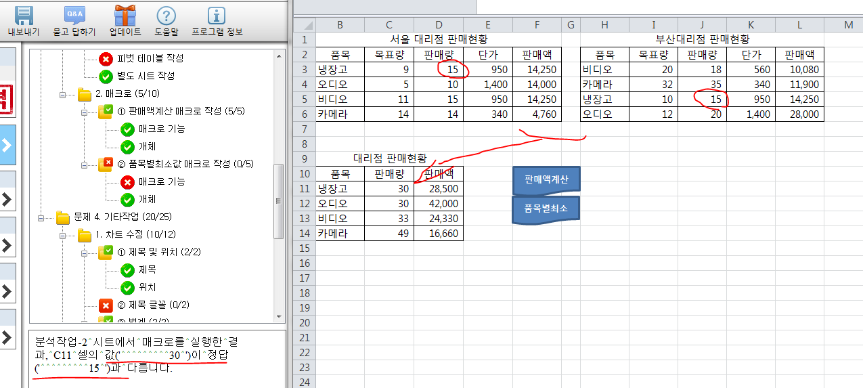Open the 프로그램 정보 info icon
The width and height of the screenshot is (863, 388).
[216, 16]
